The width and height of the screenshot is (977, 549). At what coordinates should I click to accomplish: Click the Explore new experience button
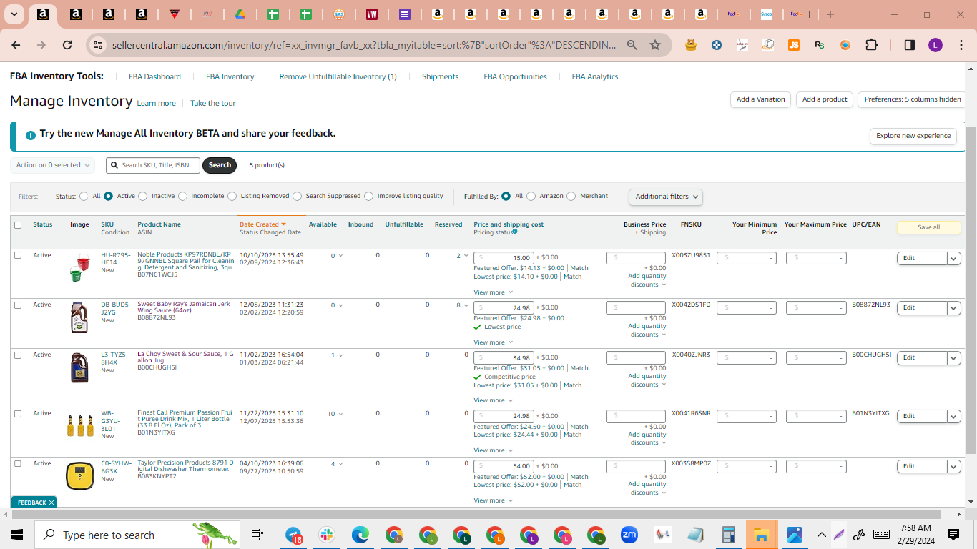pyautogui.click(x=913, y=136)
